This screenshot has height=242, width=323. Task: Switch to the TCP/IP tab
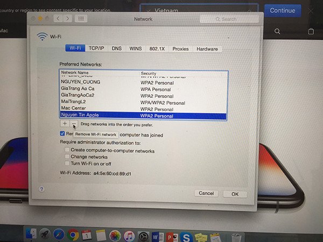96,48
